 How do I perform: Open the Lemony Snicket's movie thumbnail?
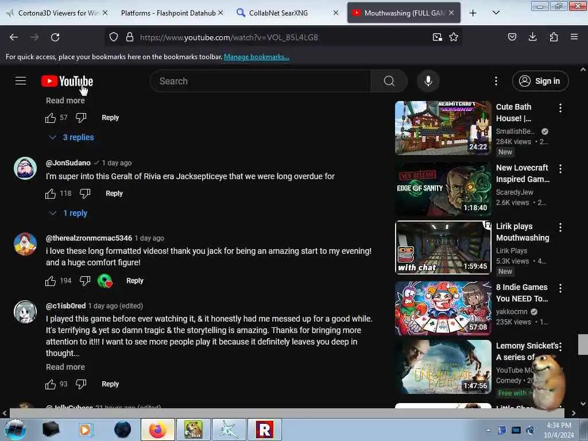443,367
